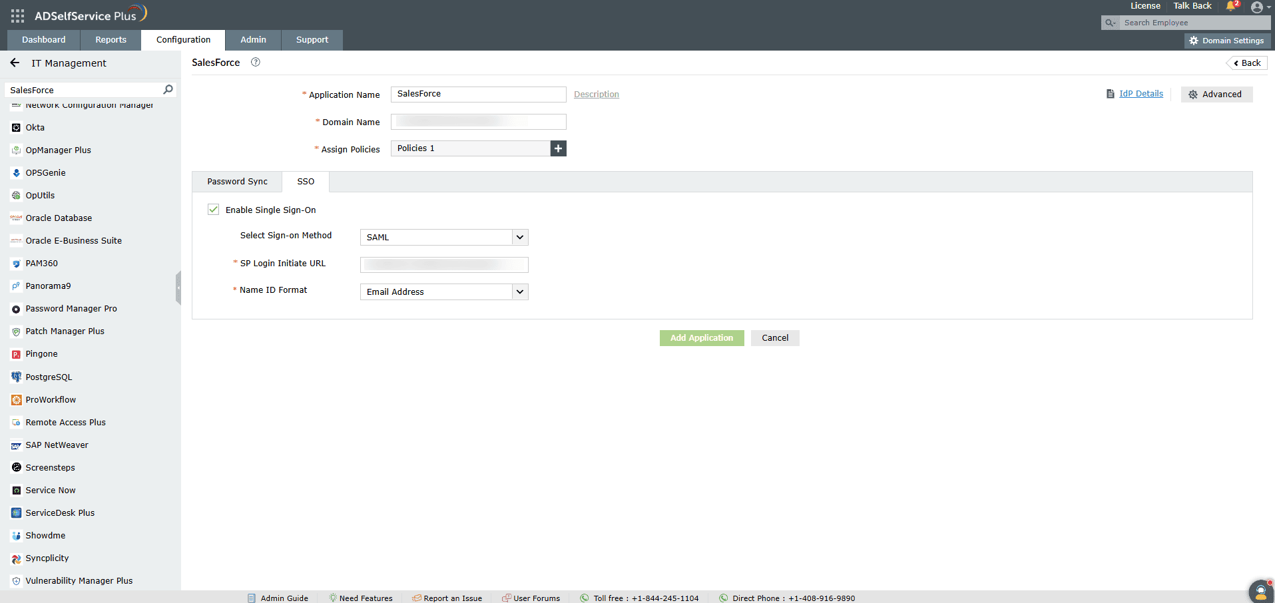Open Domain Settings button
This screenshot has height=603, width=1275.
(1227, 41)
